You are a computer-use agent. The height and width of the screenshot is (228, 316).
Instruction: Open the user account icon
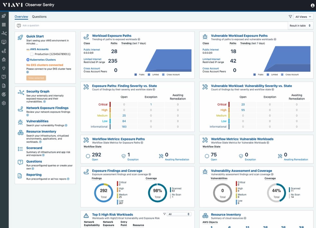(312, 5)
